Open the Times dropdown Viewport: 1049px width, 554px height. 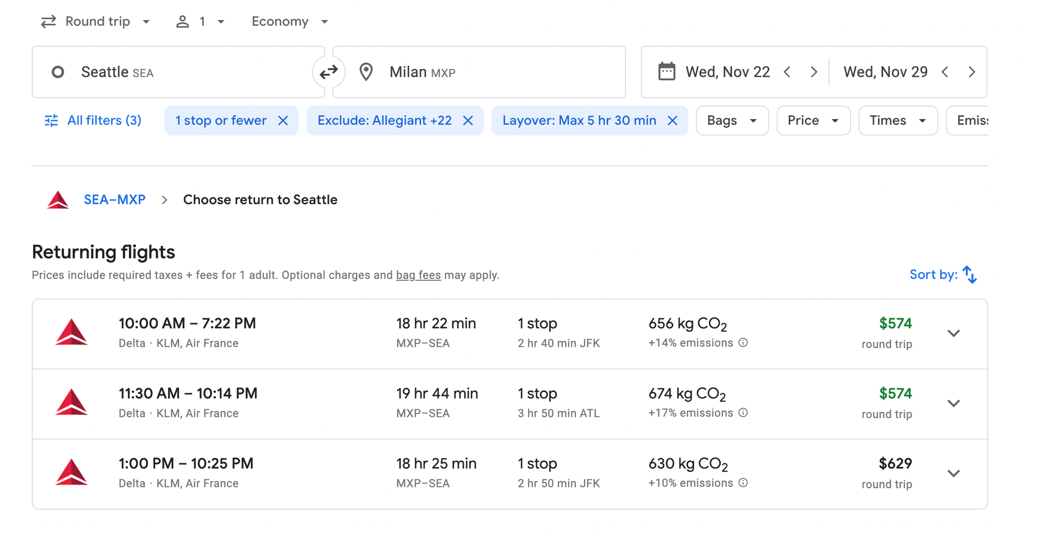897,120
